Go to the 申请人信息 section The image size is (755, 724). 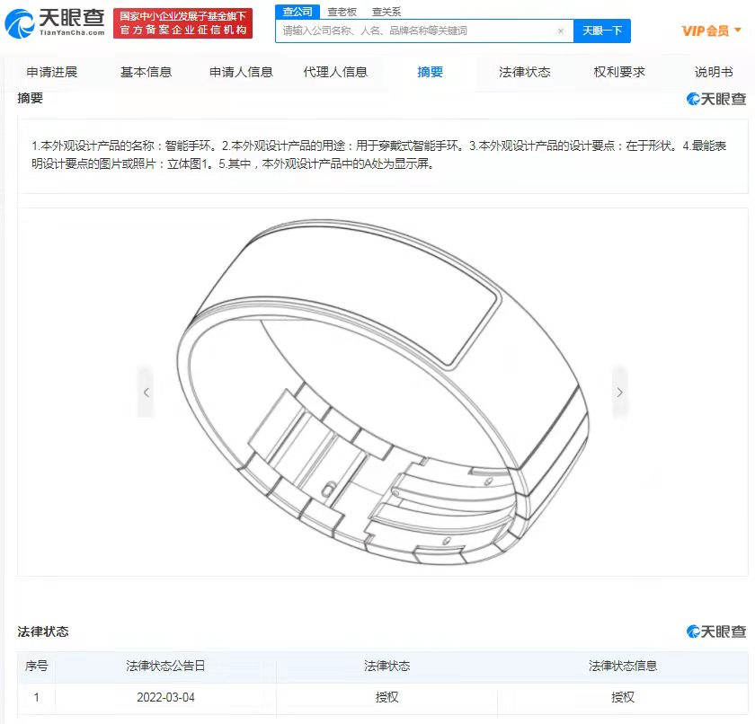pos(241,72)
